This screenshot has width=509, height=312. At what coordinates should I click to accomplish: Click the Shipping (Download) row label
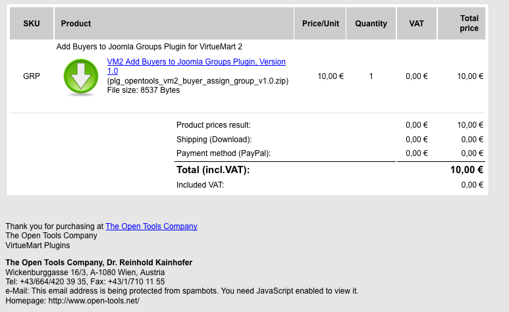pyautogui.click(x=214, y=140)
